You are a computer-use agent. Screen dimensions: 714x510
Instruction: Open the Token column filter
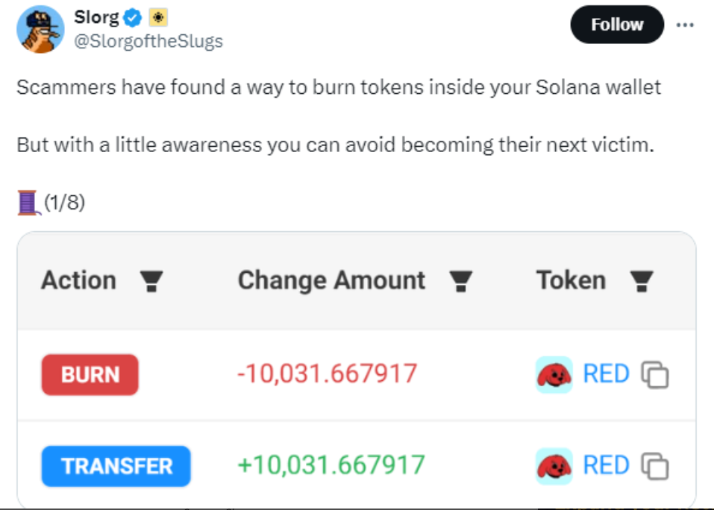coord(642,280)
